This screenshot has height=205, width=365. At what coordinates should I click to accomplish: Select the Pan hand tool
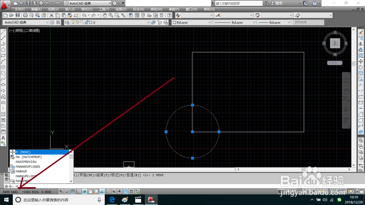[105, 15]
